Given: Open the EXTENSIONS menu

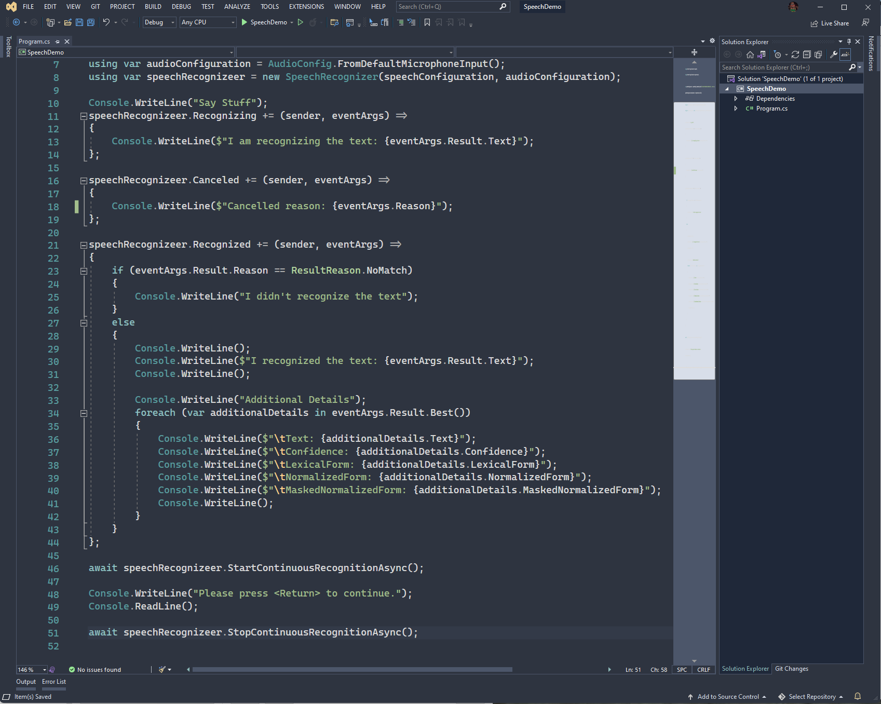Looking at the screenshot, I should coord(306,7).
